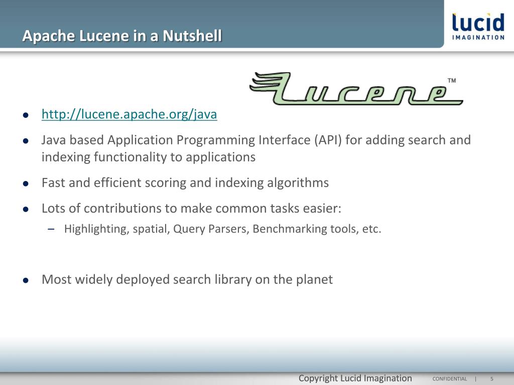514x385 pixels.
Task: Click the green Lucene logo image
Action: coord(356,88)
